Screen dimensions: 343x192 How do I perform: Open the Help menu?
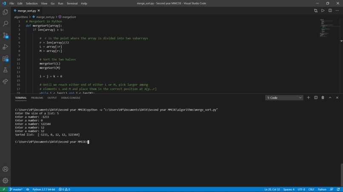pyautogui.click(x=84, y=3)
